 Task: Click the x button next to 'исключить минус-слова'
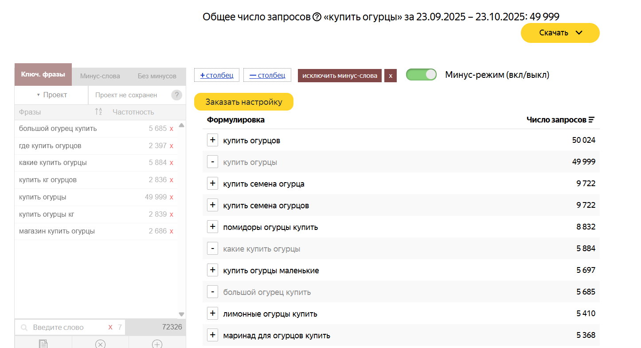point(391,76)
